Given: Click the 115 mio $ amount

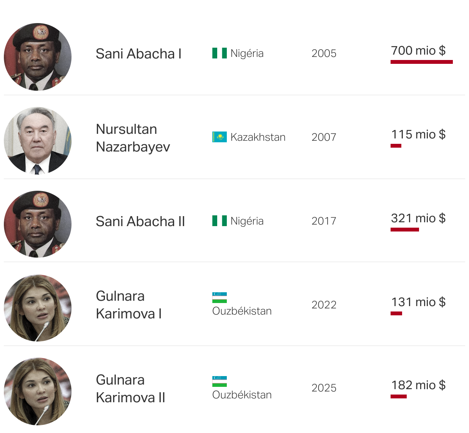Looking at the screenshot, I should point(418,134).
